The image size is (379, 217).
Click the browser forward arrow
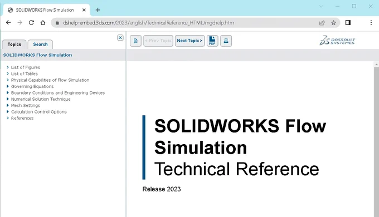[20, 23]
